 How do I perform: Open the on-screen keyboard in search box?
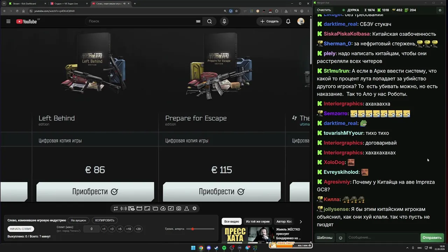(198, 21)
